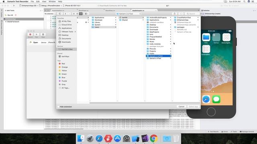Viewport: 257px width, 144px height.
Task: Open Messages in simulator dock
Action: (x=216, y=99)
